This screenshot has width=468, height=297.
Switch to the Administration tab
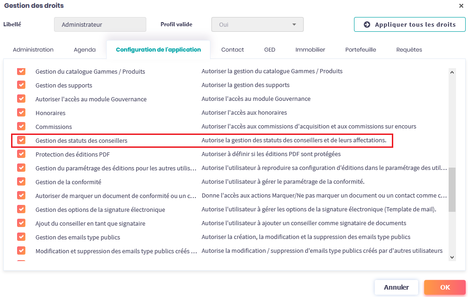tap(33, 50)
